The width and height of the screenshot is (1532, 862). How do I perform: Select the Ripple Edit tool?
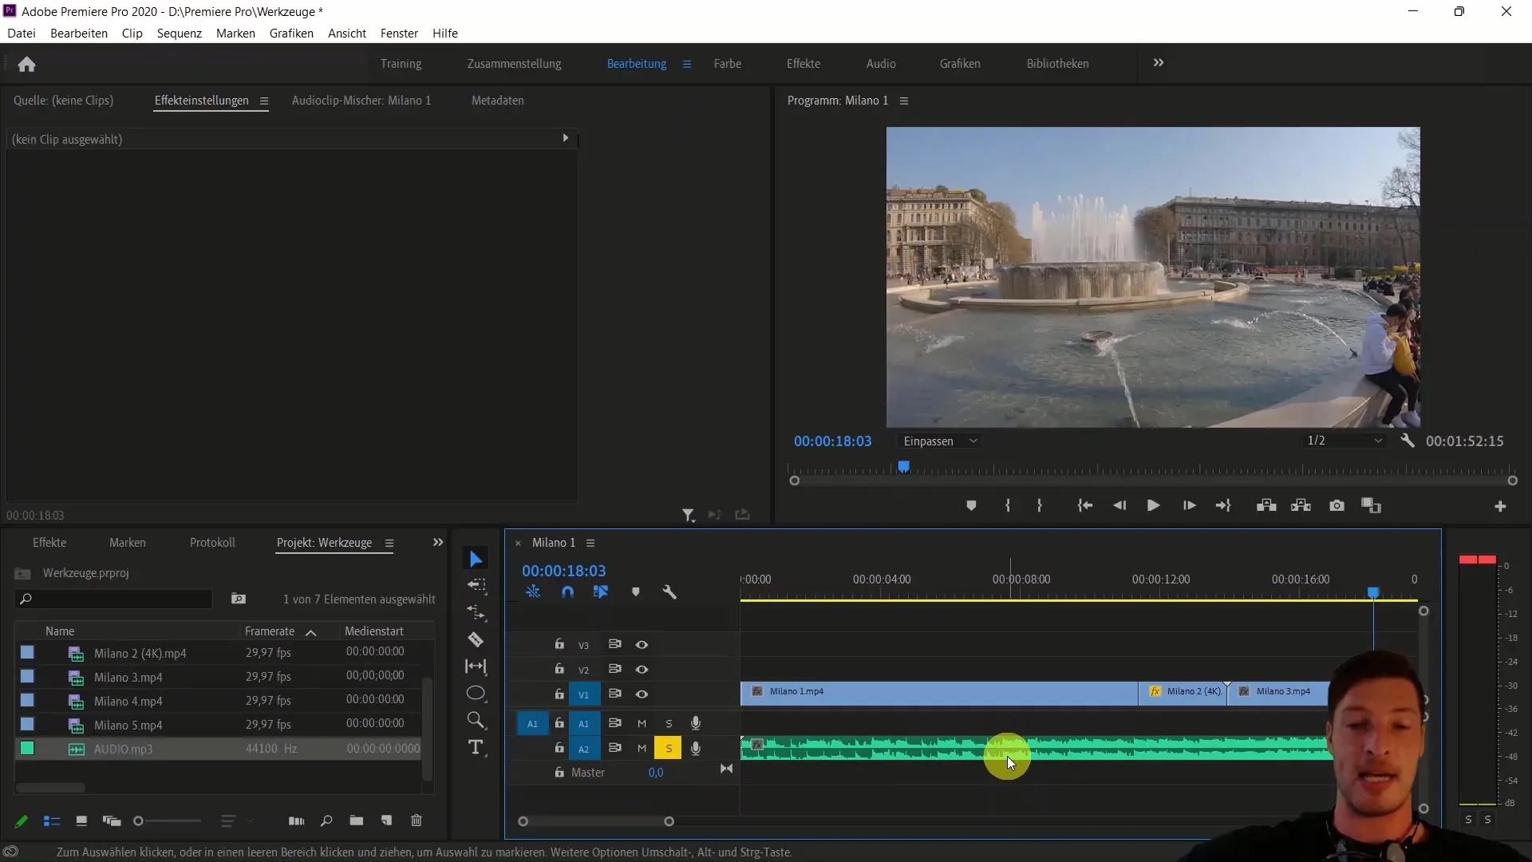[476, 612]
